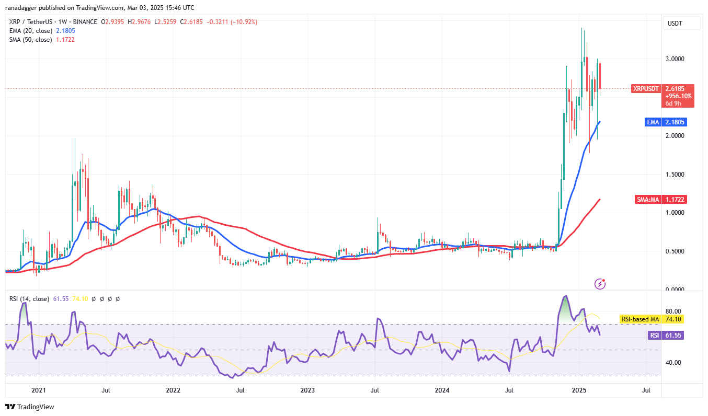
Task: Click the red SMA:MA 1.1722 axis tag
Action: coord(667,200)
